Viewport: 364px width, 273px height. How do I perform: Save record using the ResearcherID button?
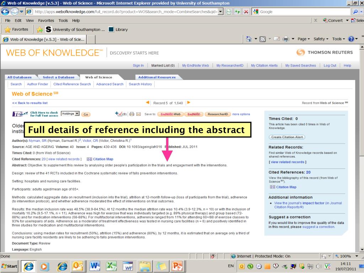[218, 114]
